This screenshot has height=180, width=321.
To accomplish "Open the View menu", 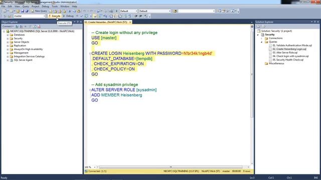I will pos(17,6).
